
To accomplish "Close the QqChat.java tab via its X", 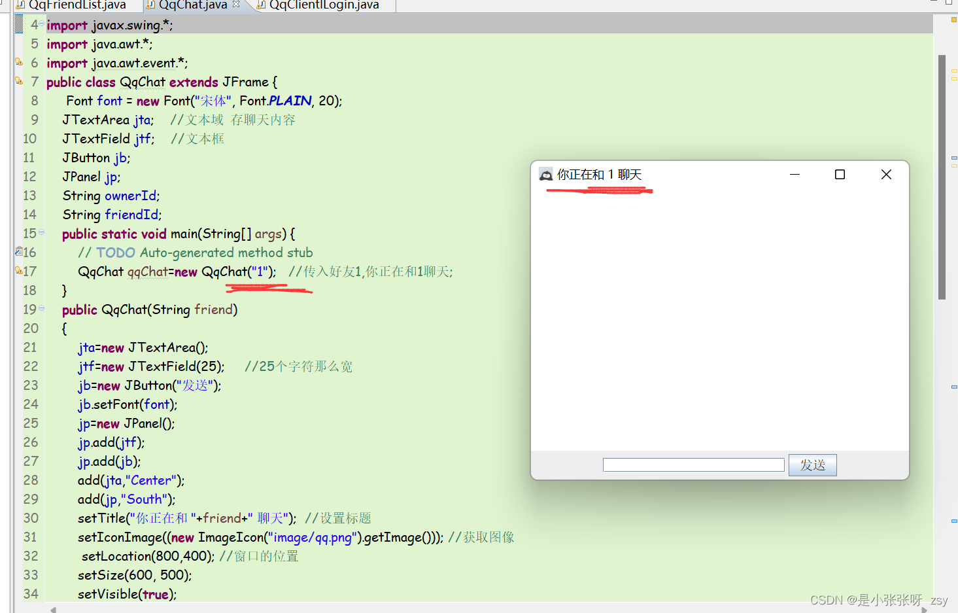I will point(236,5).
